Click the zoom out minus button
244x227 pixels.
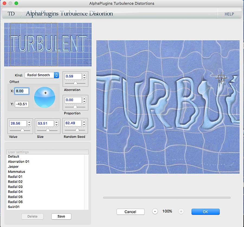pyautogui.click(x=155, y=212)
